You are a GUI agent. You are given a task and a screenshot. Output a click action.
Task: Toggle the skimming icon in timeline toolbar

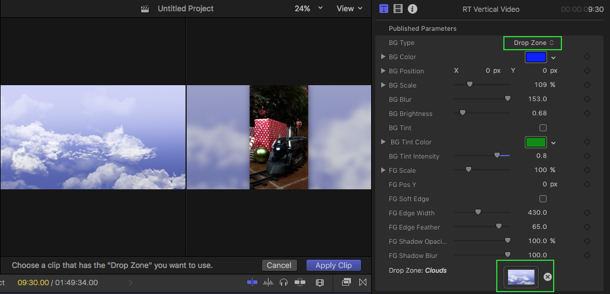tap(252, 282)
